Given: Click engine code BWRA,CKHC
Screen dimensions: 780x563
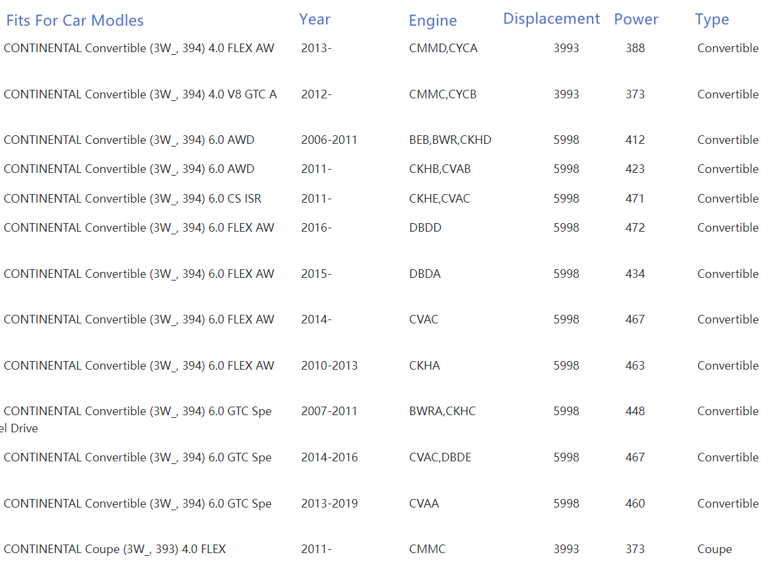Looking at the screenshot, I should click(442, 411).
